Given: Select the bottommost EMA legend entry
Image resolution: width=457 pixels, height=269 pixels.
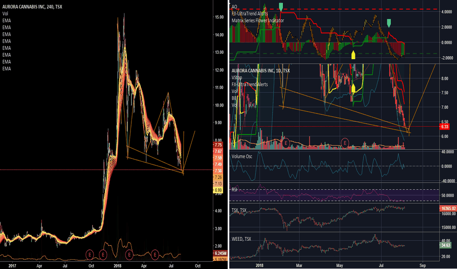Looking at the screenshot, I should [x=7, y=68].
